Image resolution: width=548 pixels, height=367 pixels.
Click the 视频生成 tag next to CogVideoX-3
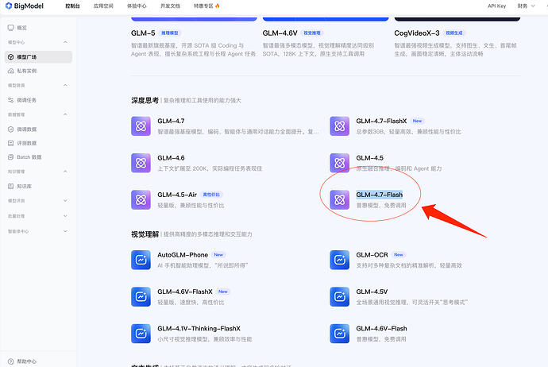pyautogui.click(x=454, y=33)
